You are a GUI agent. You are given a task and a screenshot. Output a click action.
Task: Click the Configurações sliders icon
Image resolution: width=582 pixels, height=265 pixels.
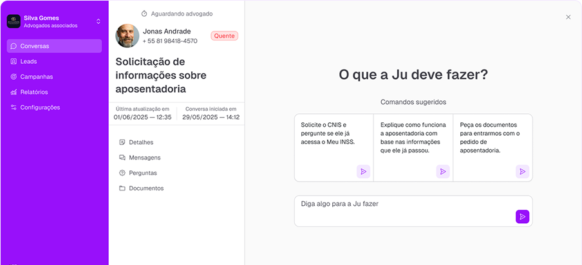[14, 107]
